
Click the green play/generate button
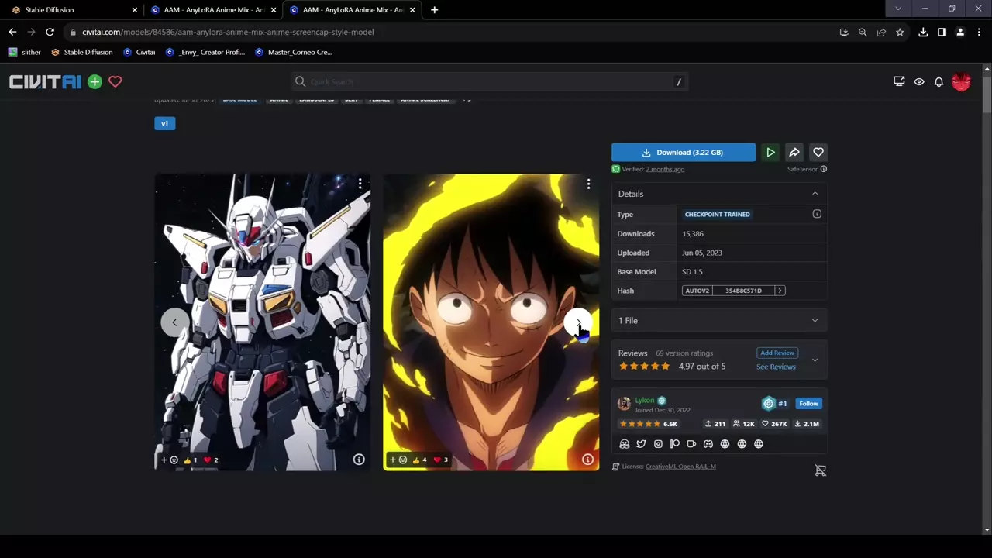770,153
